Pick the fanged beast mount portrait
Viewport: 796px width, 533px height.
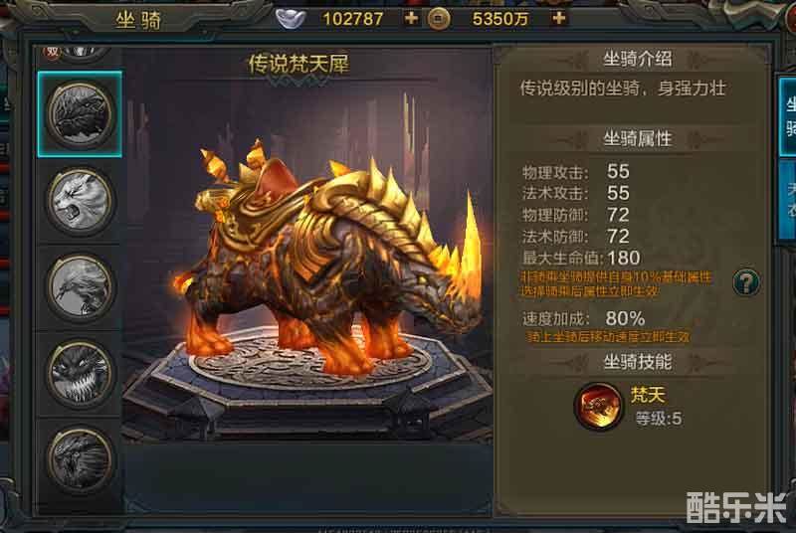click(x=80, y=374)
